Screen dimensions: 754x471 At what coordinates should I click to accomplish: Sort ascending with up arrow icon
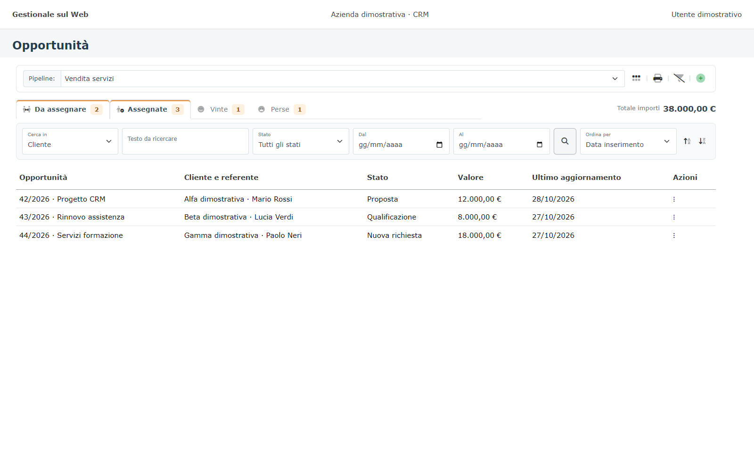[687, 141]
